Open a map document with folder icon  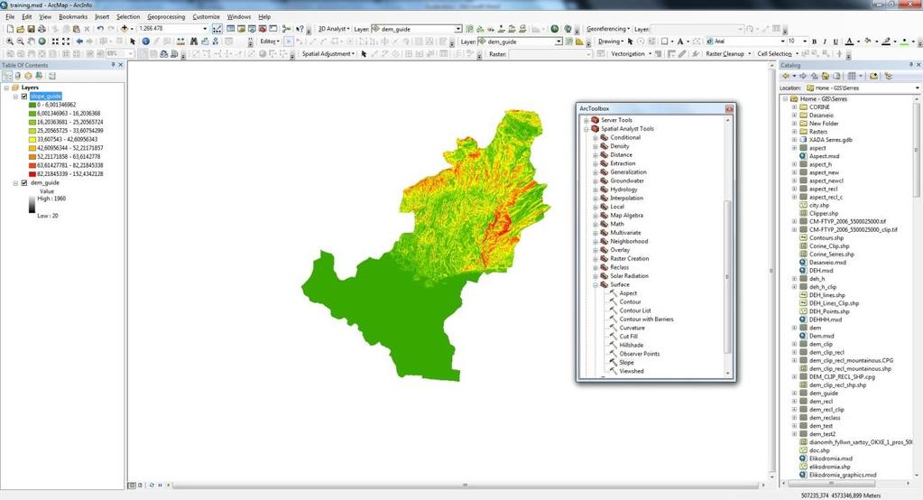(21, 29)
